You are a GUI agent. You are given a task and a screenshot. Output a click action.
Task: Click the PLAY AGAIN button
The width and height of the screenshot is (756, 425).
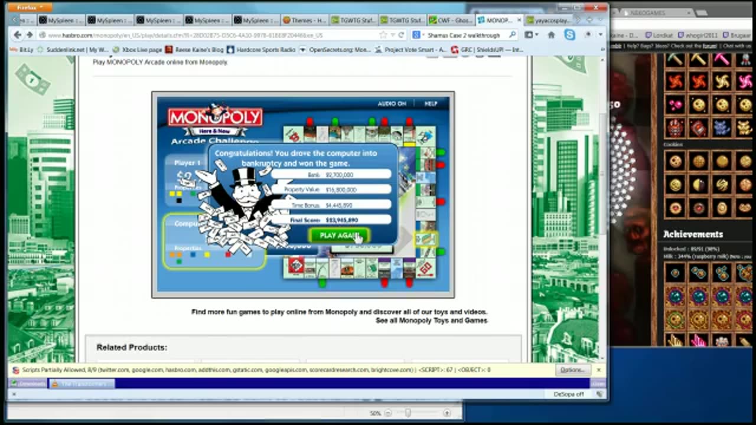340,235
